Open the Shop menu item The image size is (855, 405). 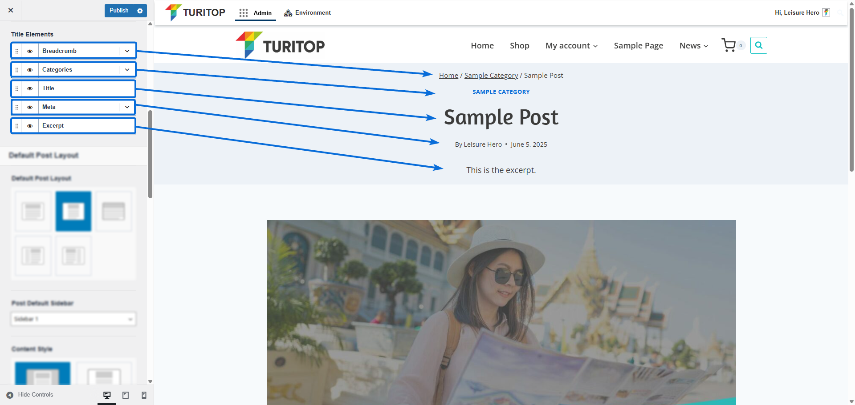[x=519, y=46]
